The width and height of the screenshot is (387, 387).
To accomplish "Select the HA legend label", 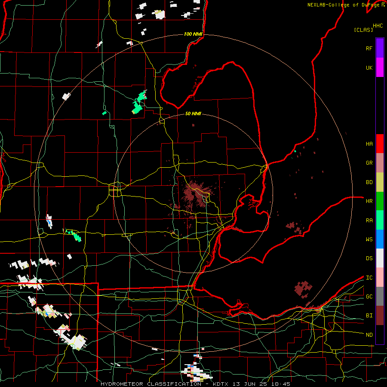I will [369, 144].
